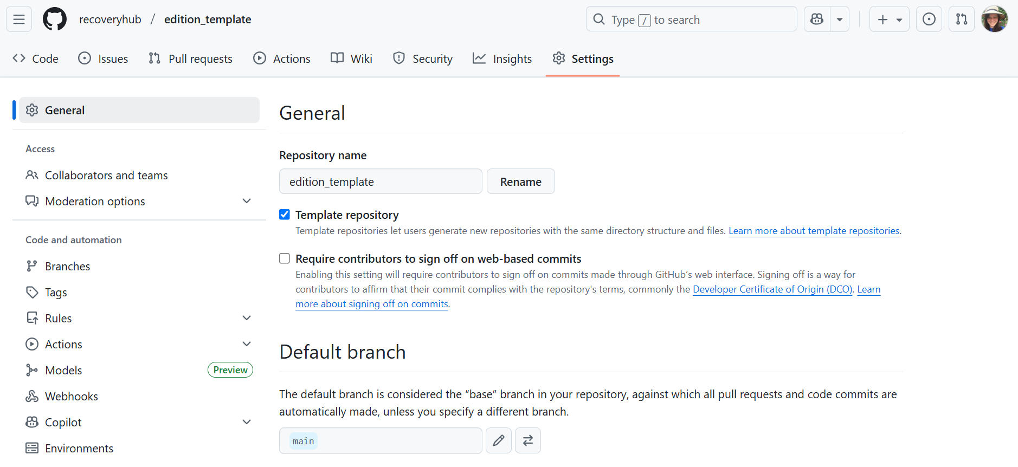Expand the Copilot sidebar section
The image size is (1018, 467).
pyautogui.click(x=247, y=422)
